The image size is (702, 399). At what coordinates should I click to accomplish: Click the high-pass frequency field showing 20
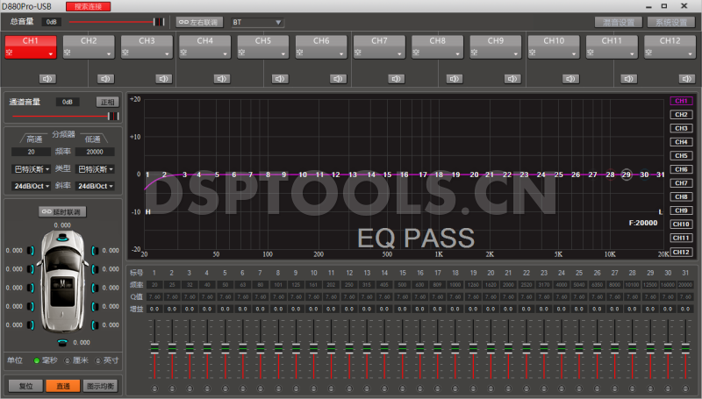click(32, 152)
